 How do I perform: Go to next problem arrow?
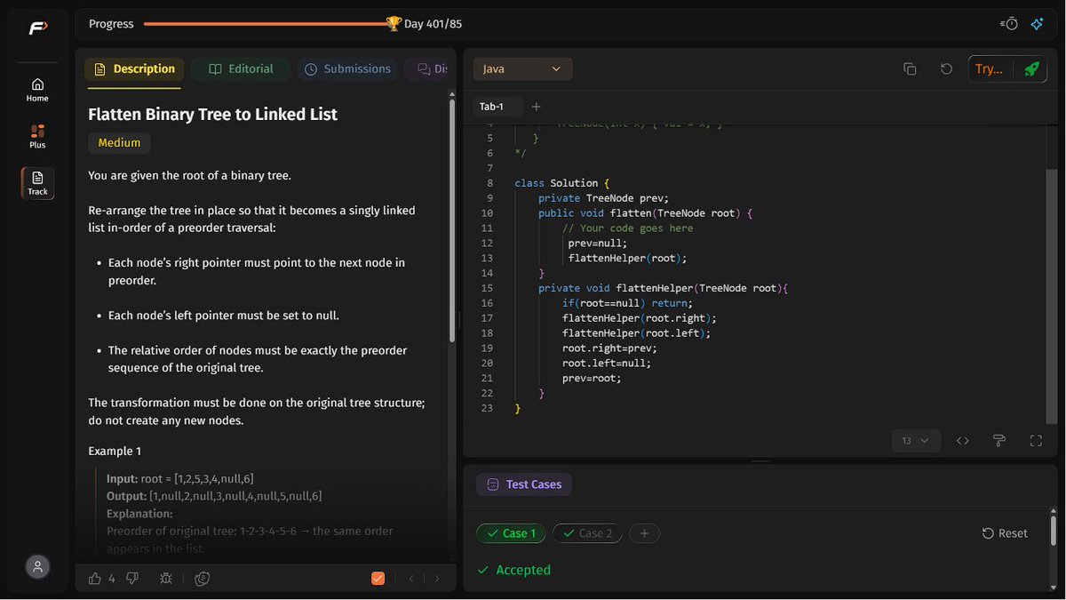coord(437,579)
